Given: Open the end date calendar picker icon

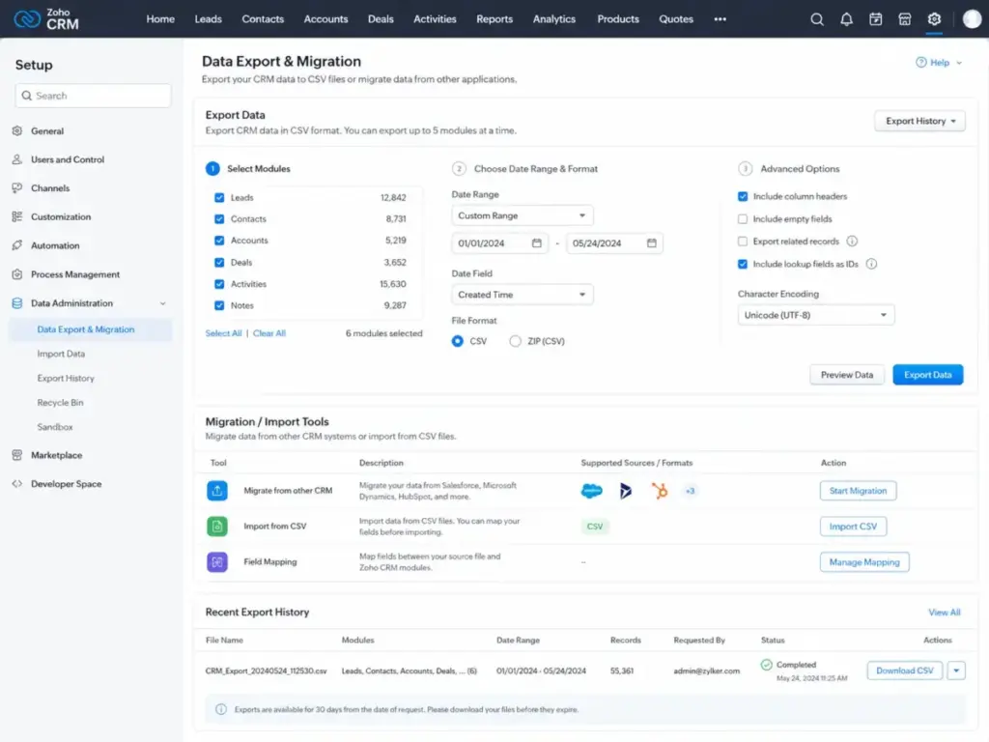Looking at the screenshot, I should coord(652,243).
